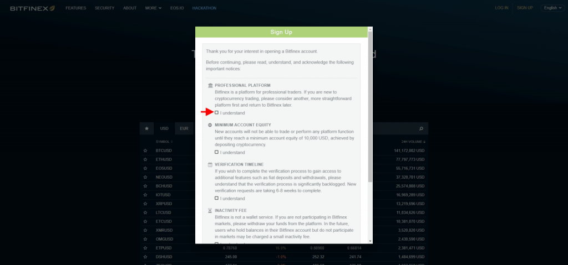Open the HACKATHON nav link
This screenshot has height=265, width=568.
tap(204, 8)
